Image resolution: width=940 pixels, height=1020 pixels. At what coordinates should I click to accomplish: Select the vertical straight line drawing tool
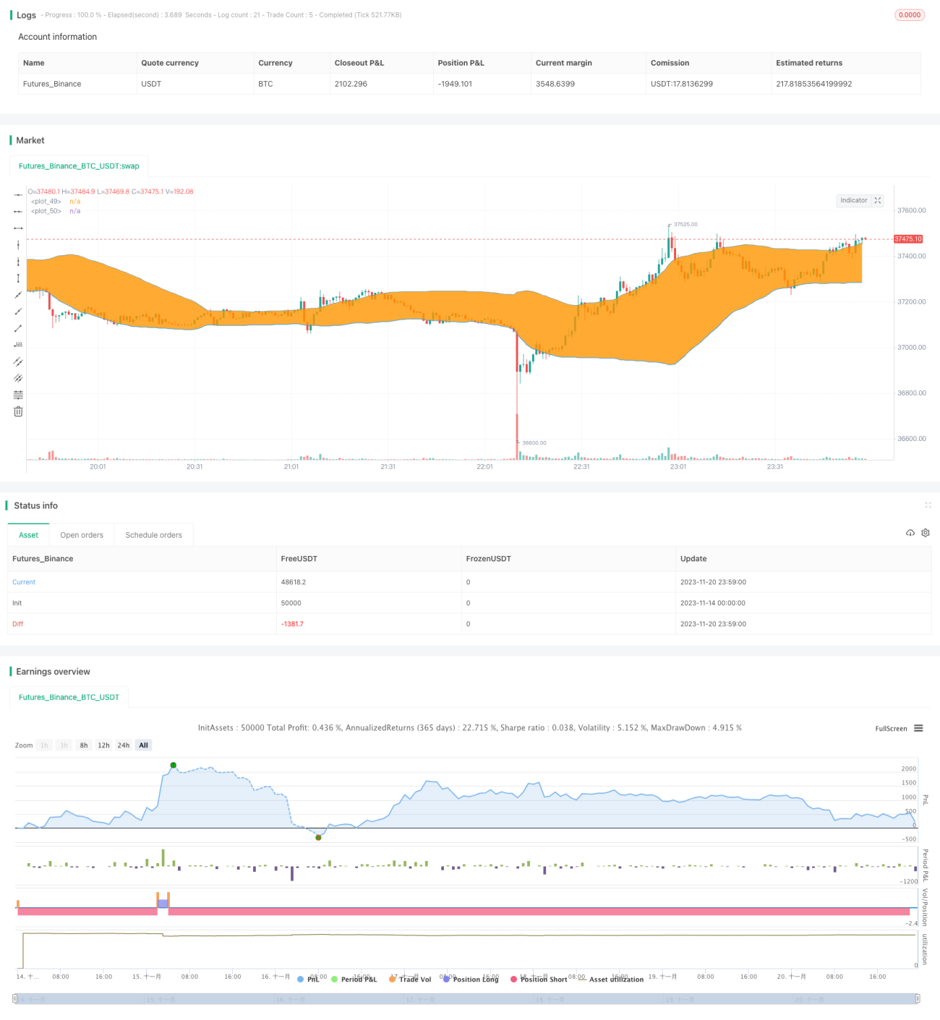(18, 245)
